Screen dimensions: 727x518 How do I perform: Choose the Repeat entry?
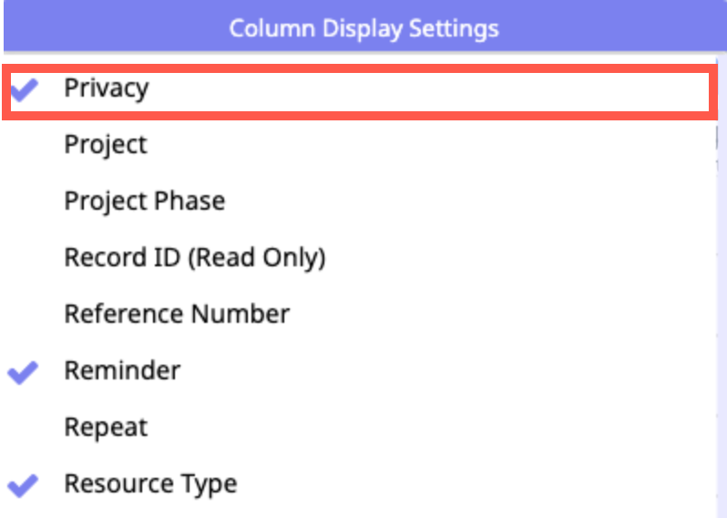[x=105, y=428]
